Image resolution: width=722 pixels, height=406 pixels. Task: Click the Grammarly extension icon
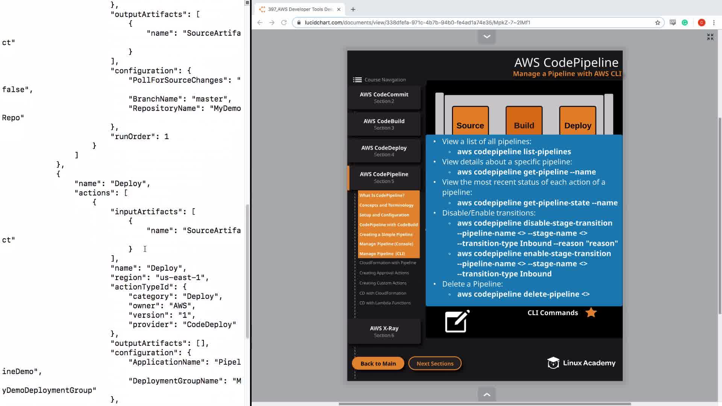click(685, 23)
